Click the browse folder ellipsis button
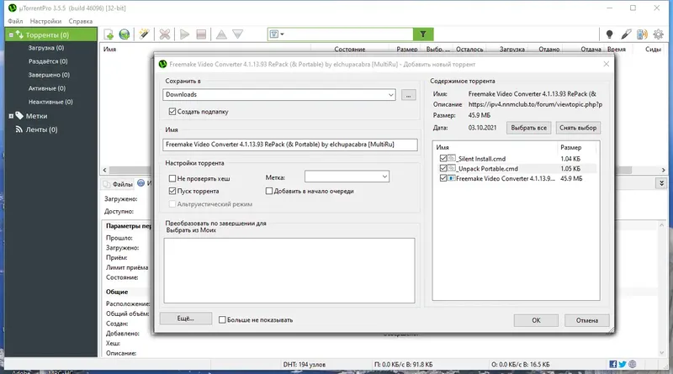673x374 pixels. [409, 95]
